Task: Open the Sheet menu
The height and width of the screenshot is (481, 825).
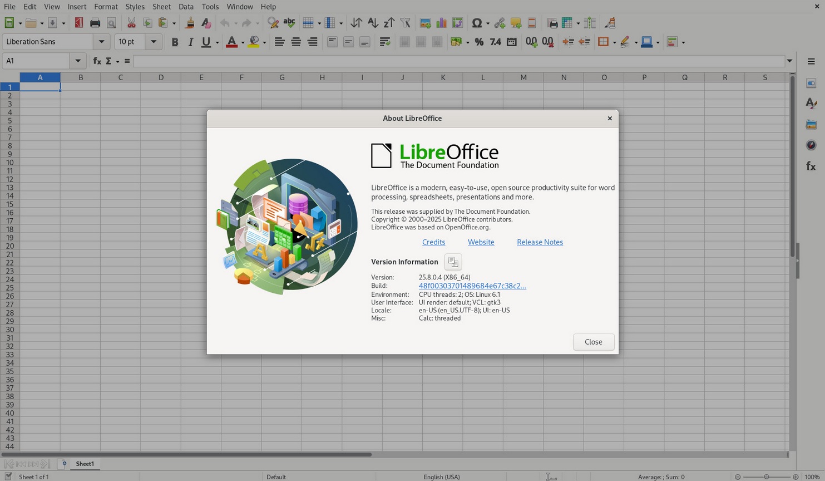Action: click(161, 7)
